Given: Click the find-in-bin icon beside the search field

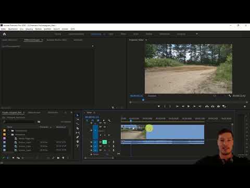Looking at the screenshot, I should 39,122.
